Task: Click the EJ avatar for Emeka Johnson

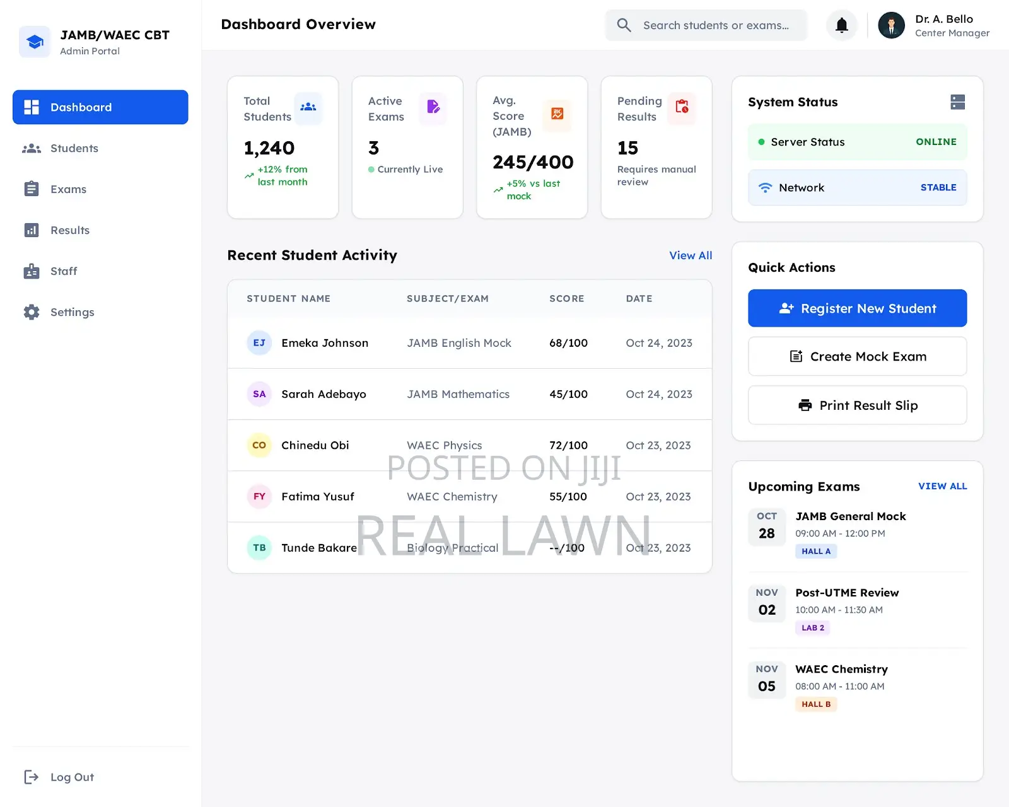Action: [x=259, y=343]
